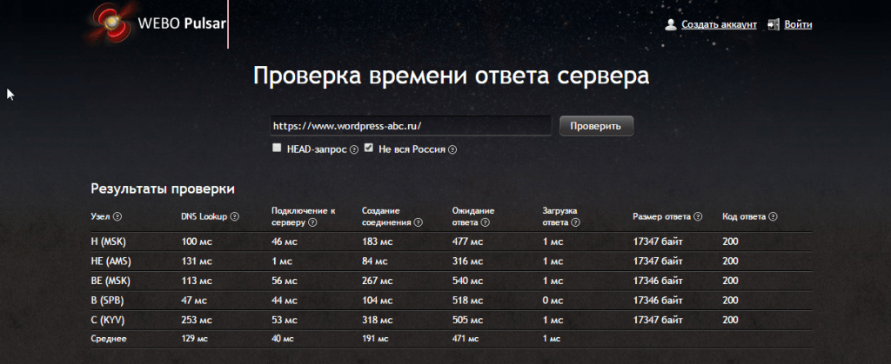This screenshot has height=364, width=891.
Task: Click the 131 мс DNS Lookup value
Action: click(x=197, y=261)
